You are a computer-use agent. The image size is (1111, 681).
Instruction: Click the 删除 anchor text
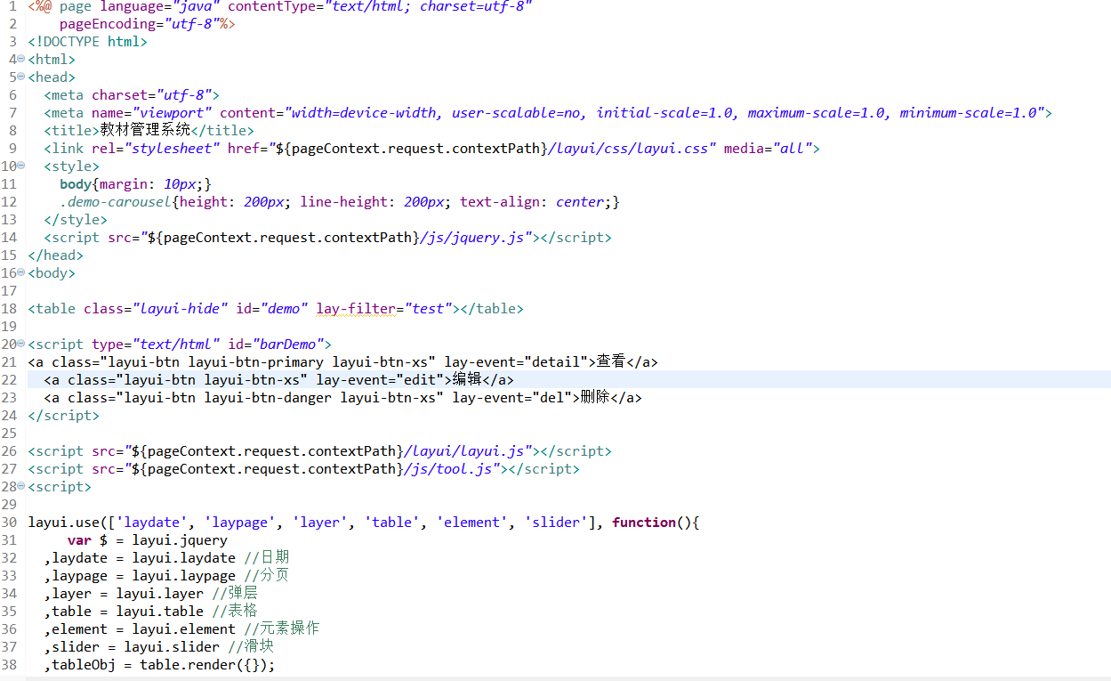[594, 398]
